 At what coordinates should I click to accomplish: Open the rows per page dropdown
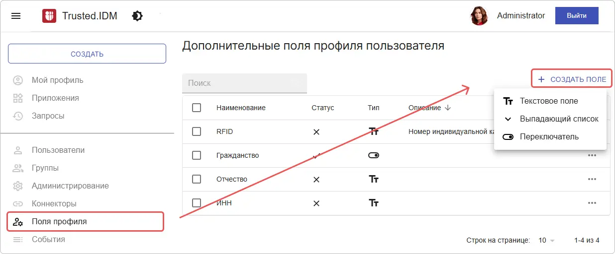[546, 241]
